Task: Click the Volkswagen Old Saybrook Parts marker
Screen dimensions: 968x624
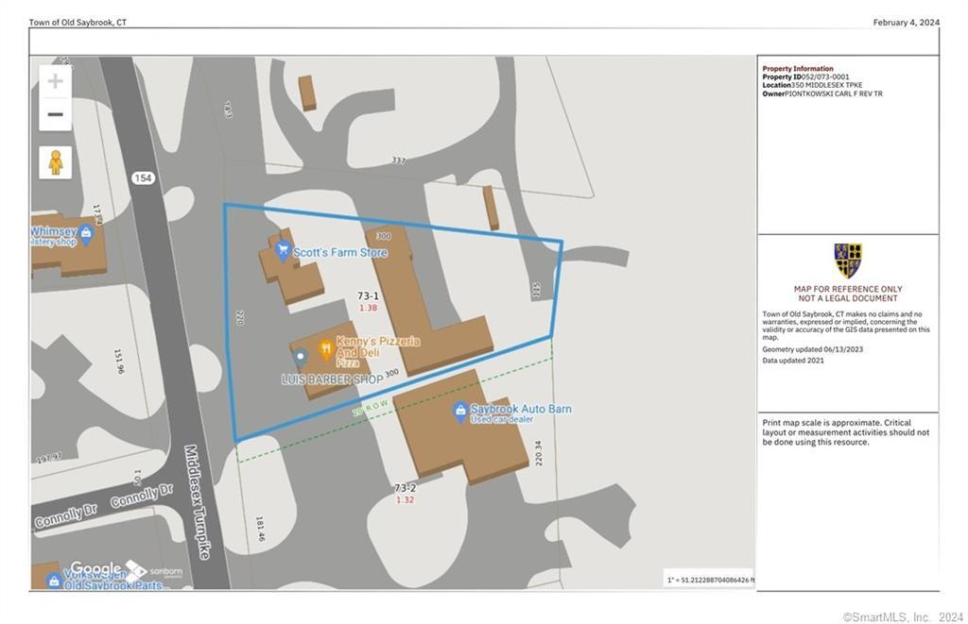Action: coord(54,581)
